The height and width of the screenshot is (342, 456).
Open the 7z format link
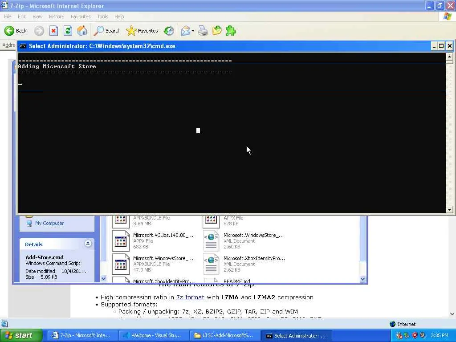(x=190, y=297)
